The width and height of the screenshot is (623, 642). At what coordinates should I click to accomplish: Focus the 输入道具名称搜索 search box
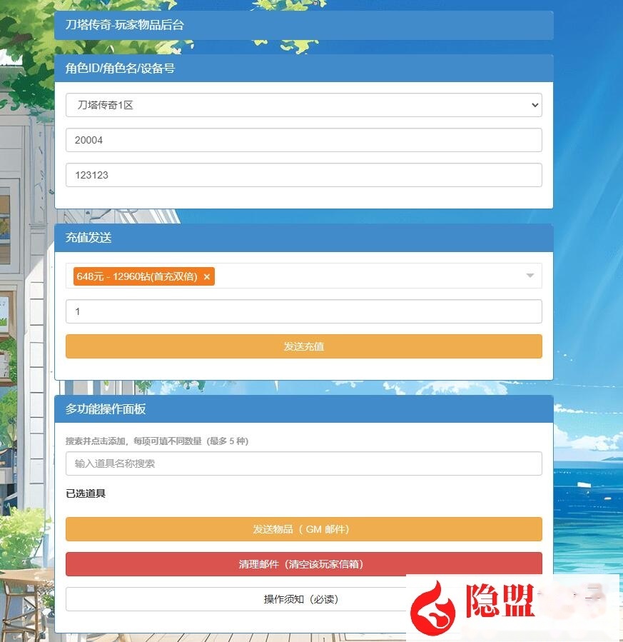[303, 463]
